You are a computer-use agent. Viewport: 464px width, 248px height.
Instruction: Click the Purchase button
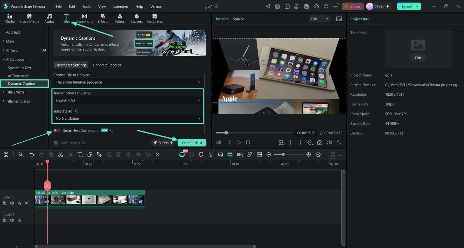click(353, 6)
